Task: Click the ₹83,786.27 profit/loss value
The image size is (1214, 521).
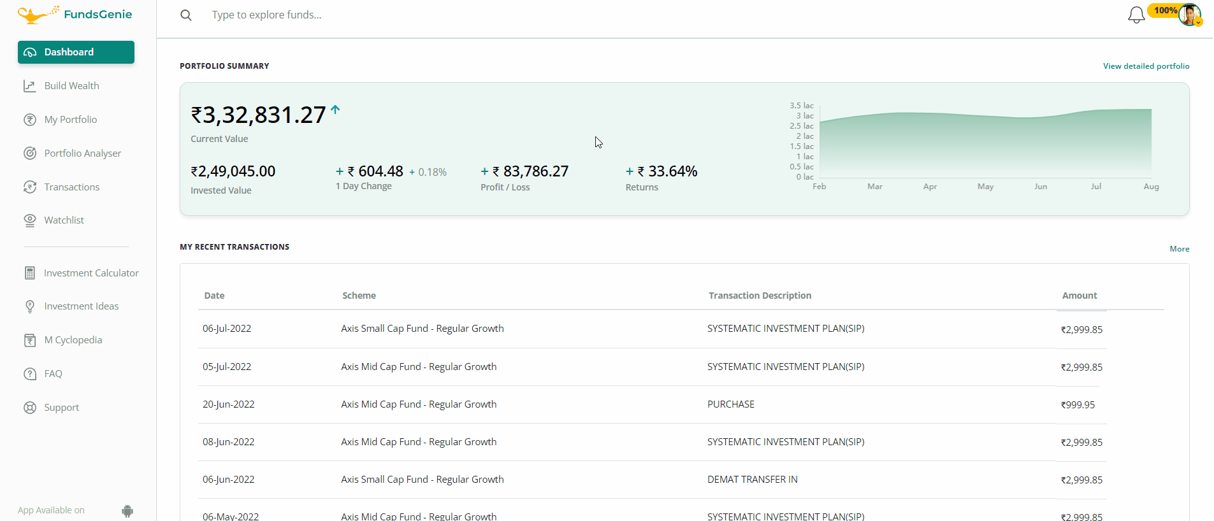Action: [x=530, y=171]
